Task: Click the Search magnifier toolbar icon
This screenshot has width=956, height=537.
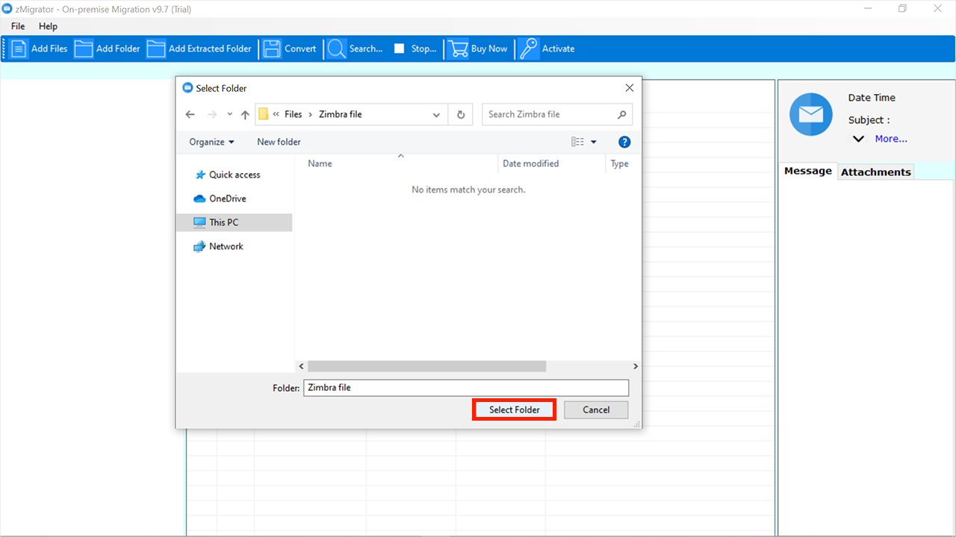Action: (x=337, y=48)
